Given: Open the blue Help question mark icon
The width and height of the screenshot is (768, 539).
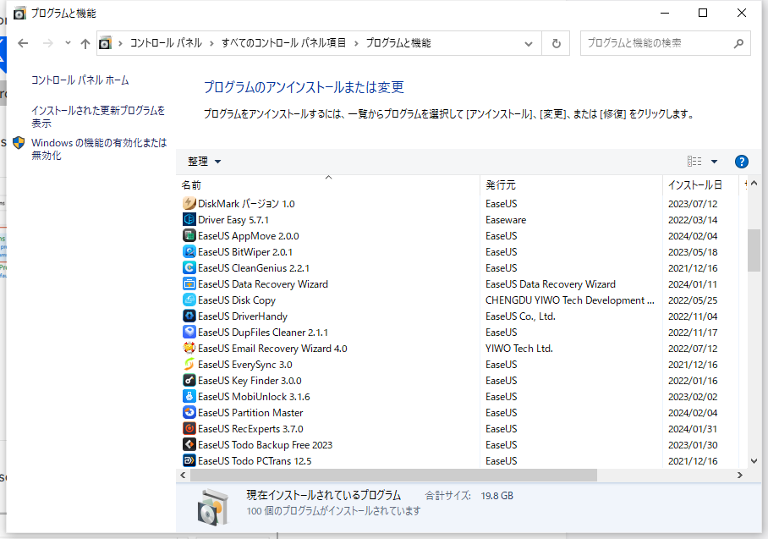Looking at the screenshot, I should coord(741,161).
